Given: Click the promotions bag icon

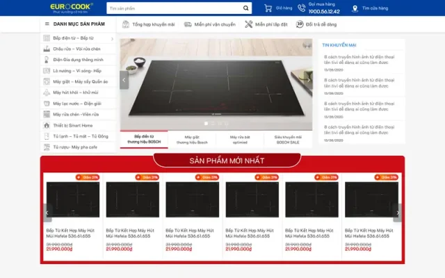Looking at the screenshot, I should point(125,24).
